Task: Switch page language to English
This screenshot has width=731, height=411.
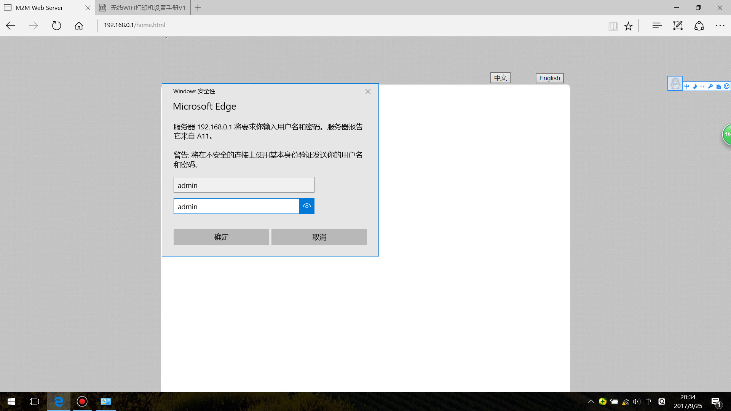Action: pyautogui.click(x=549, y=78)
